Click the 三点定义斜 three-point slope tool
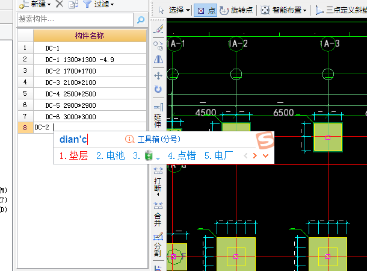 pos(341,10)
